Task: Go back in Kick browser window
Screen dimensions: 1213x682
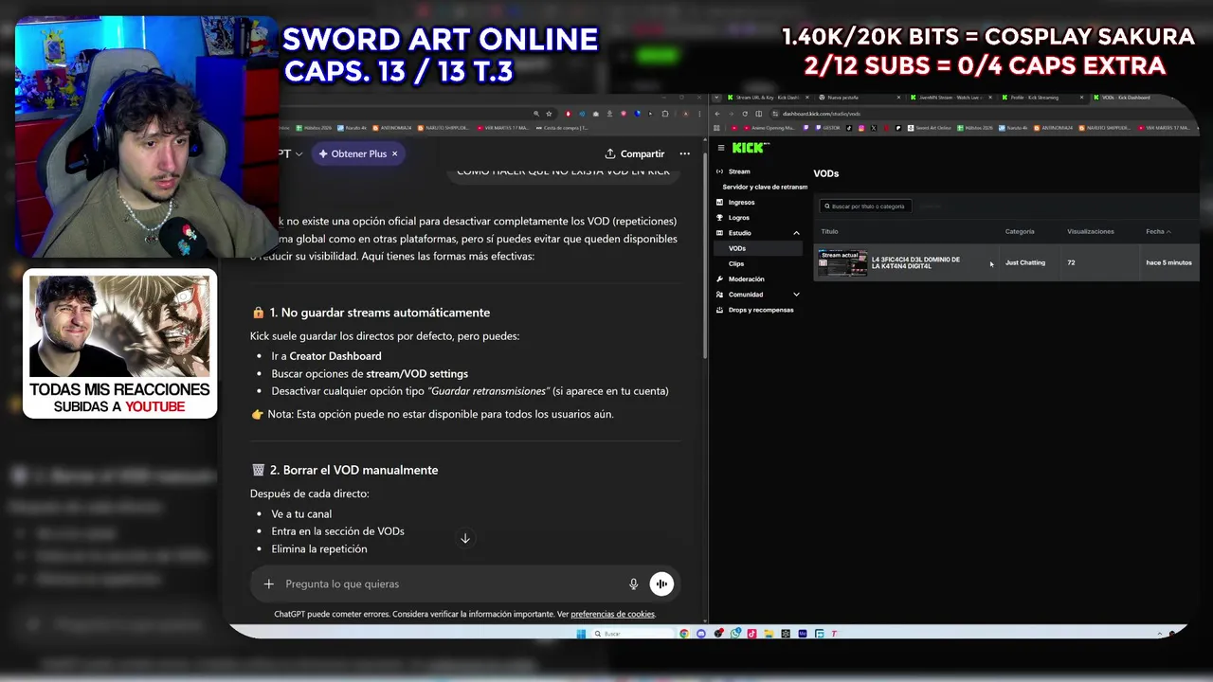Action: pyautogui.click(x=717, y=114)
